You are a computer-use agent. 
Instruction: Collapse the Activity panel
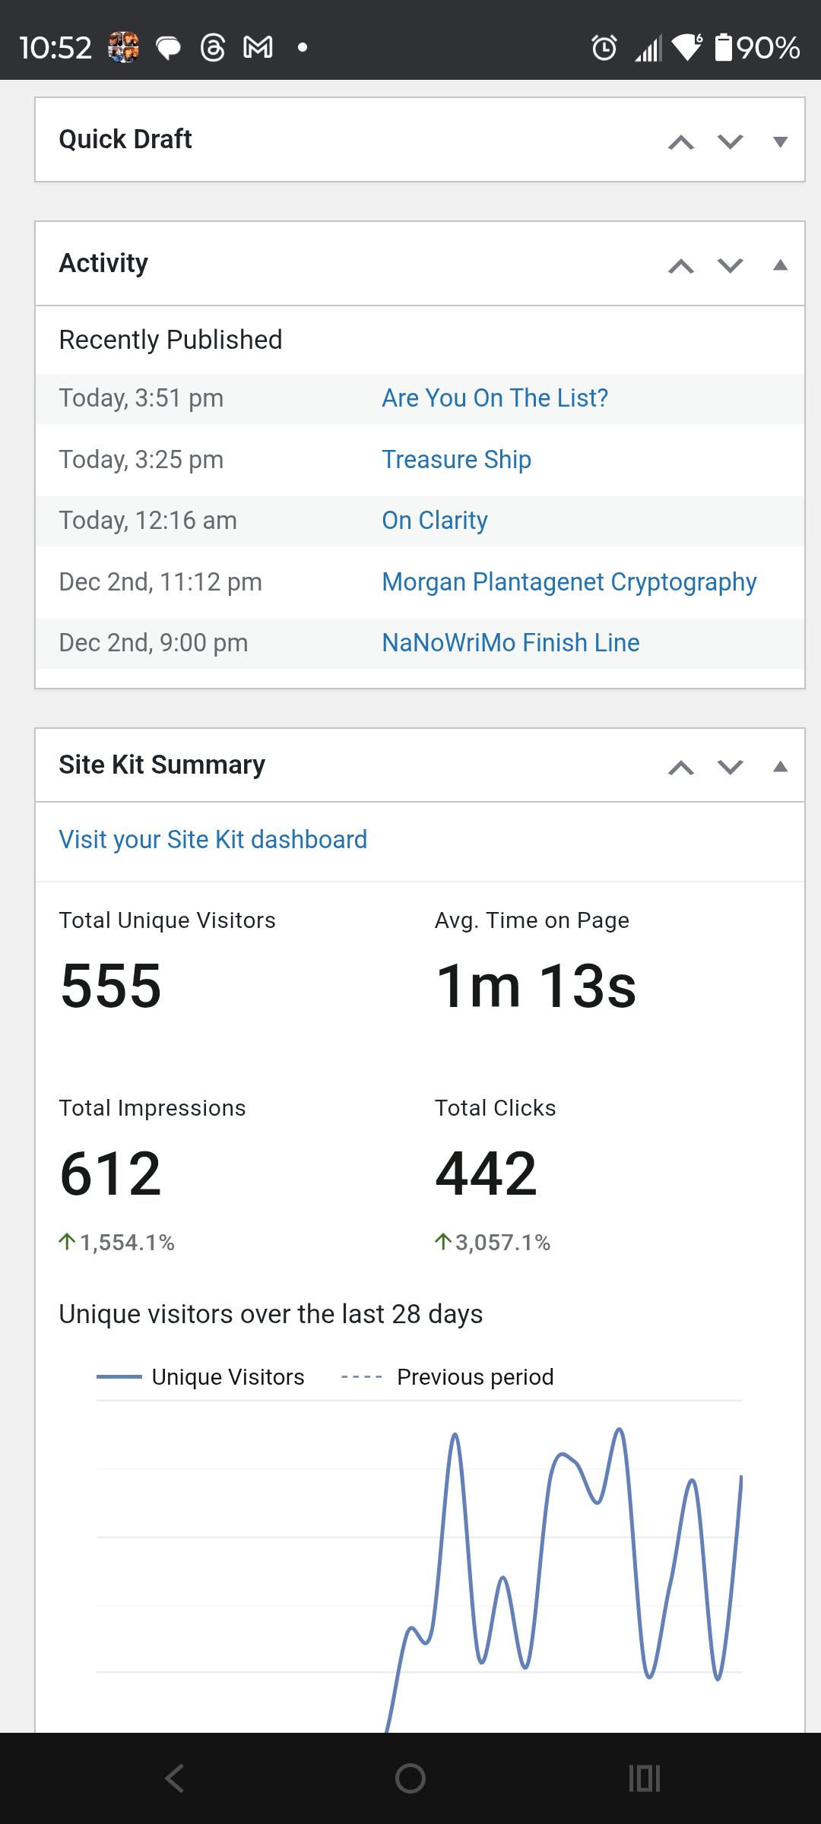coord(780,266)
